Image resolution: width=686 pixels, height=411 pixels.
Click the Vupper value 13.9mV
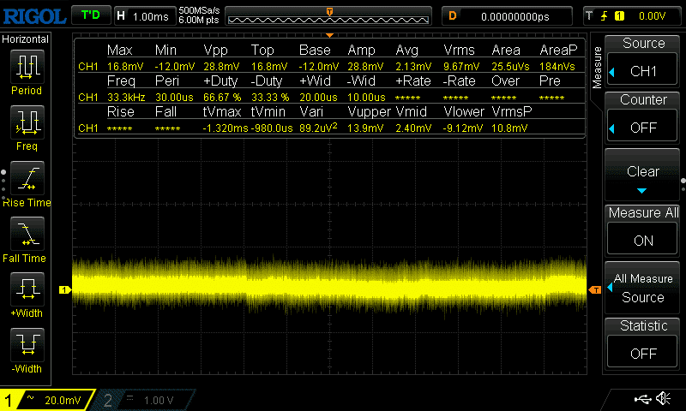click(365, 128)
